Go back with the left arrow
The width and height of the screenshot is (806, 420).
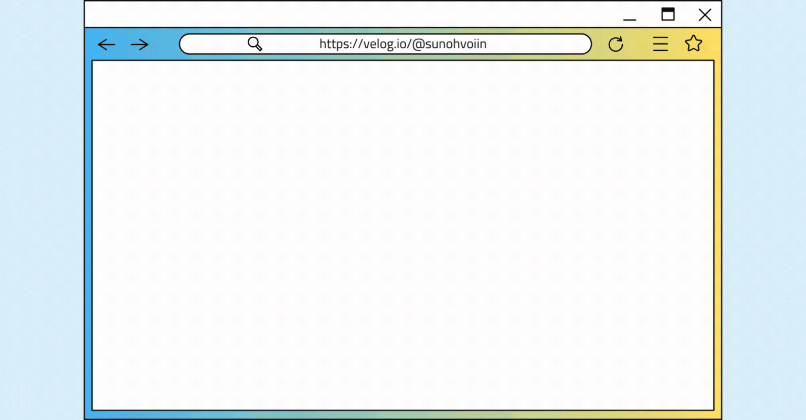click(107, 45)
